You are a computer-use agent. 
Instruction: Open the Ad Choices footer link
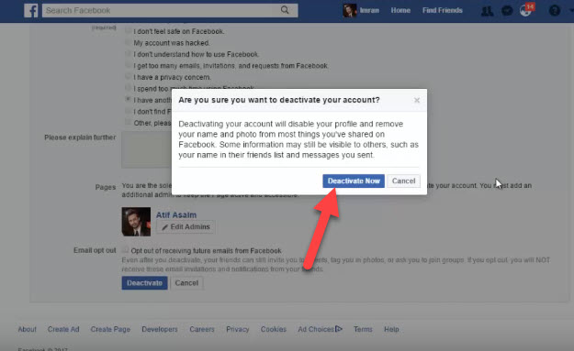point(316,329)
